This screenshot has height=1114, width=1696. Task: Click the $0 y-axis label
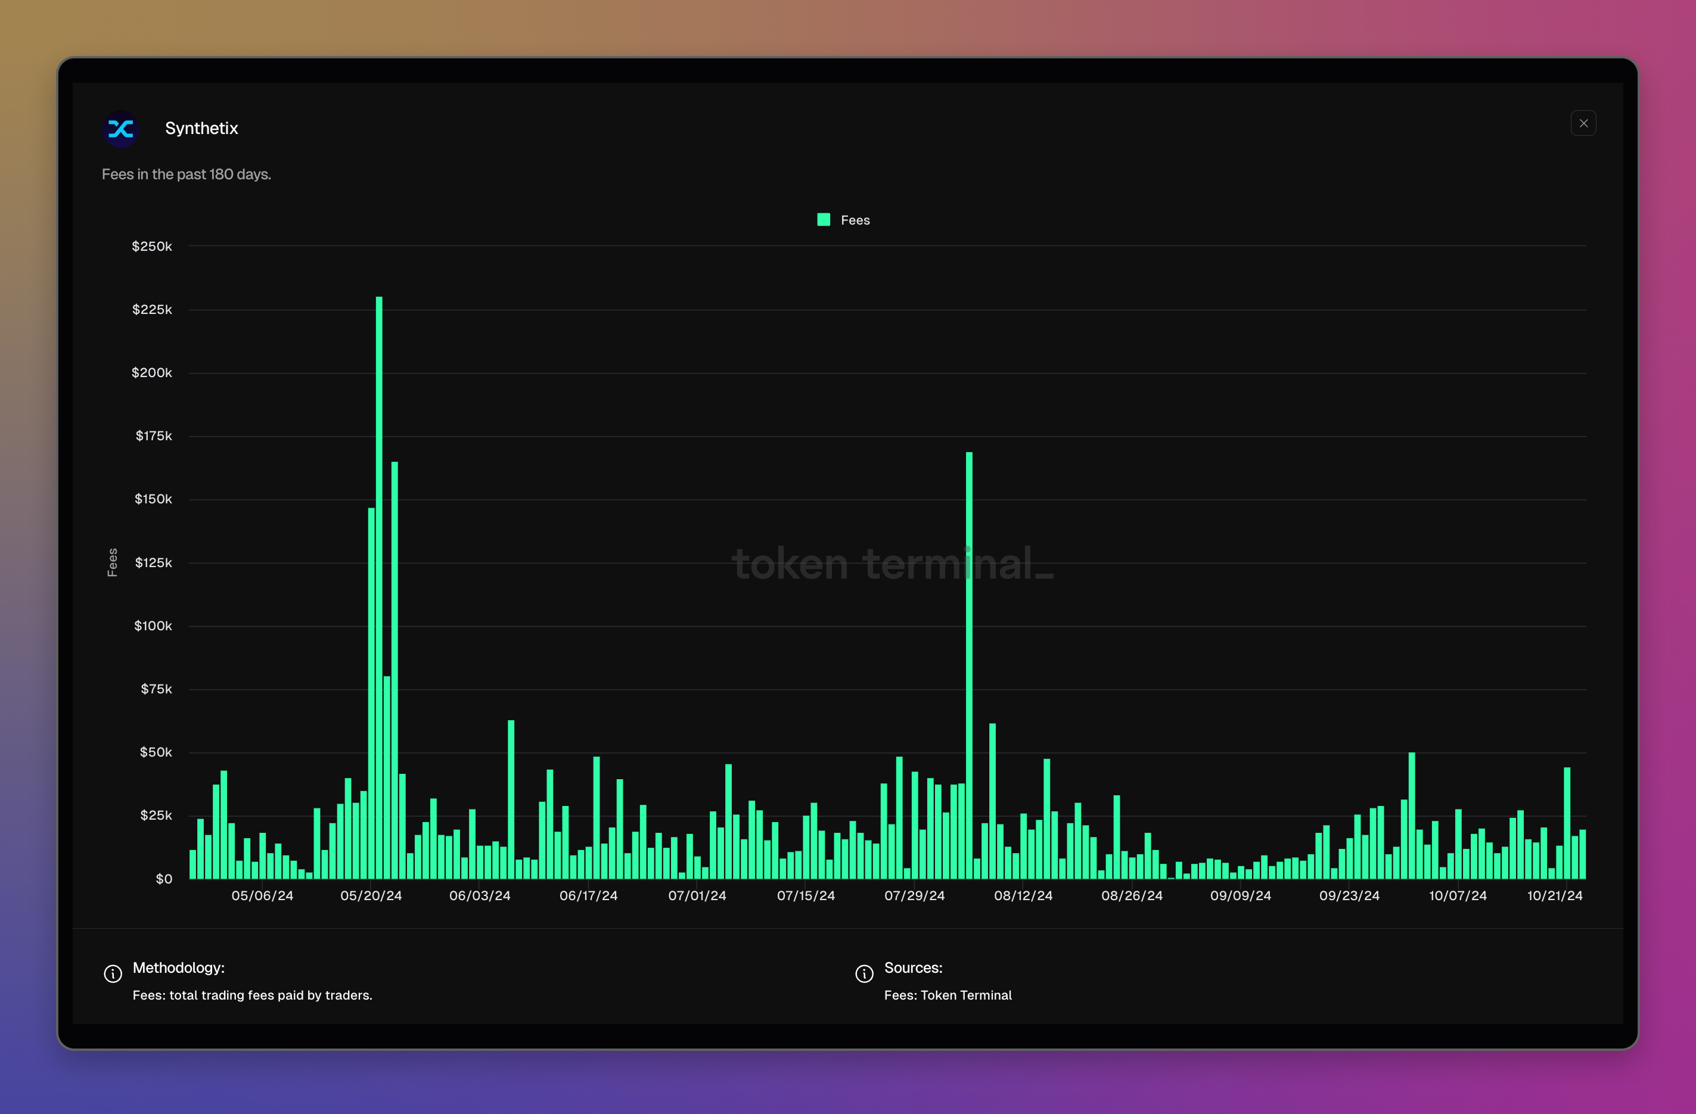tap(164, 879)
